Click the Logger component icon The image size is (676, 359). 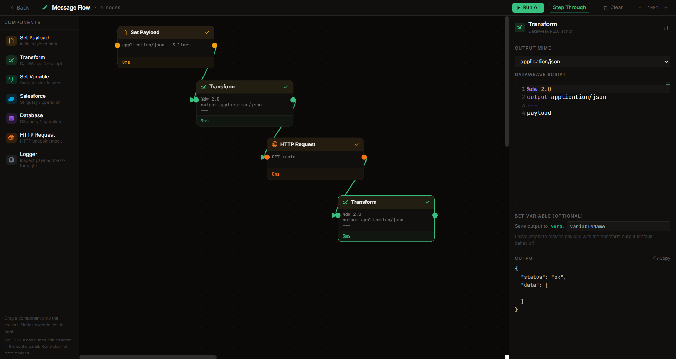point(11,160)
